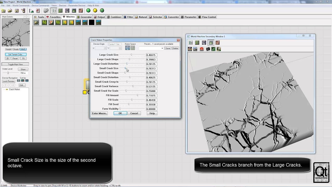332x187 pixels.
Task: Switch to the Generator tab
Action: (84, 17)
